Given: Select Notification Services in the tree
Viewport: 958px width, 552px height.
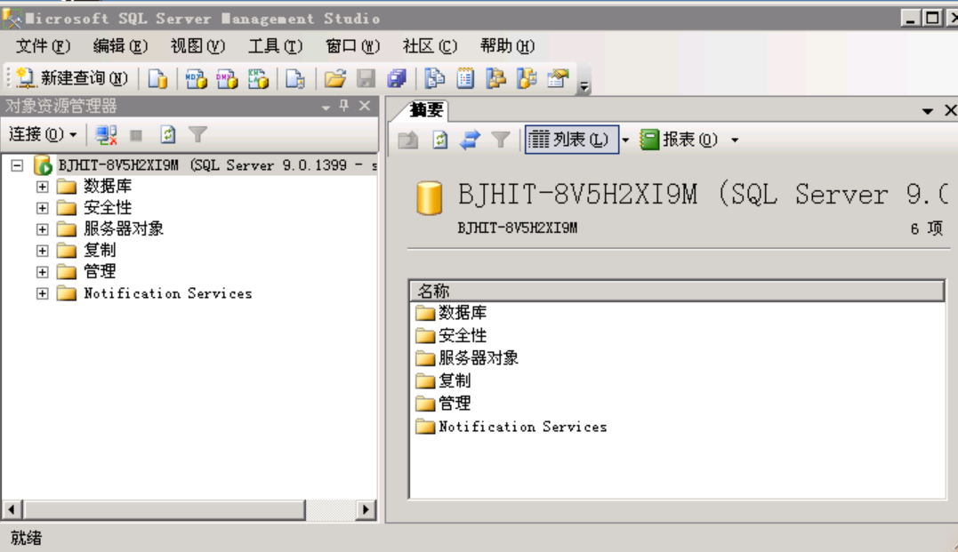Looking at the screenshot, I should click(167, 293).
